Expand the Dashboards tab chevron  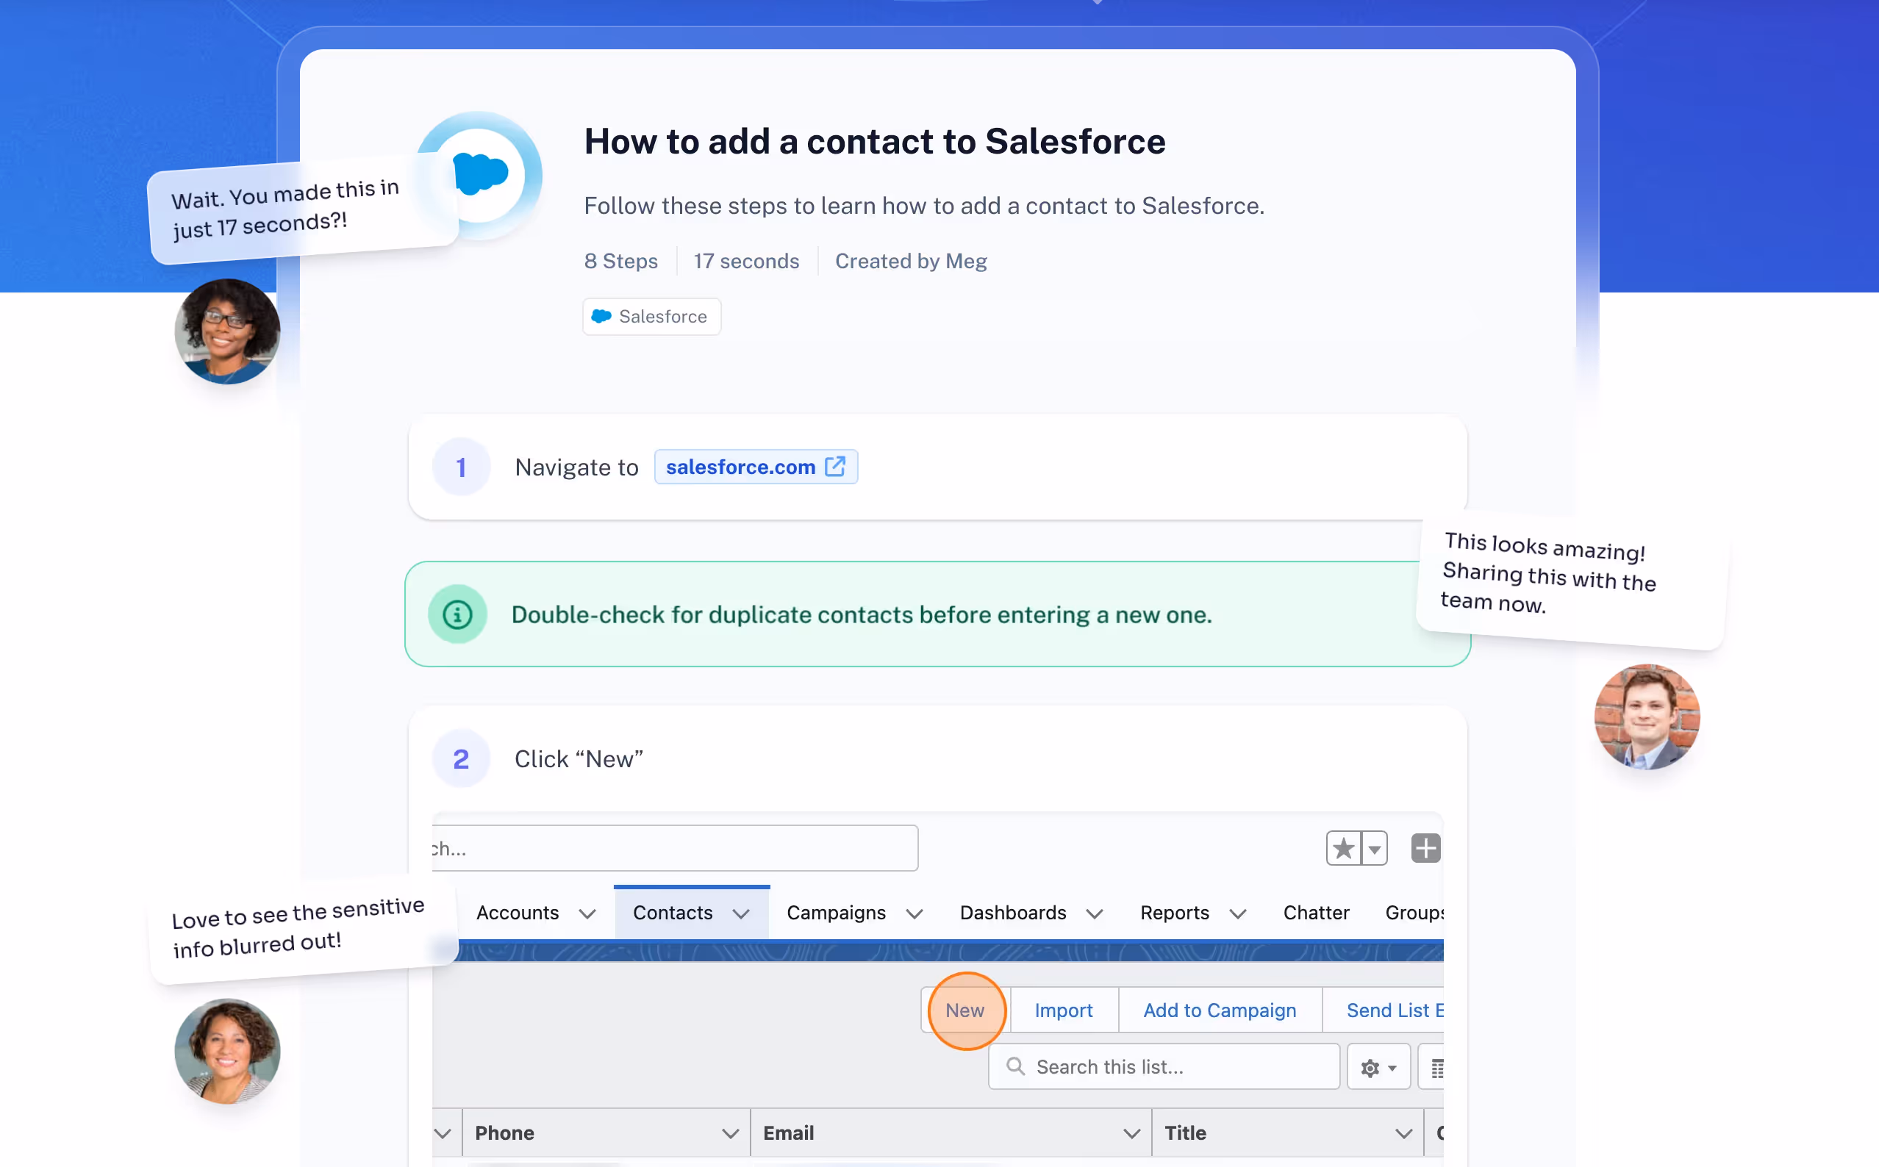click(x=1095, y=914)
